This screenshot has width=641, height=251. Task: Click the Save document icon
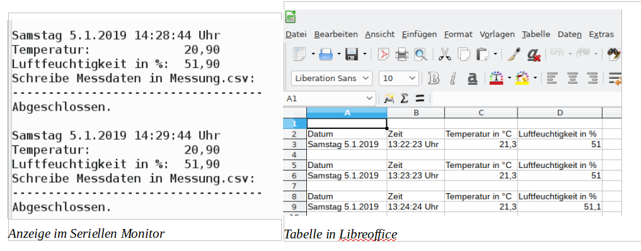(352, 54)
